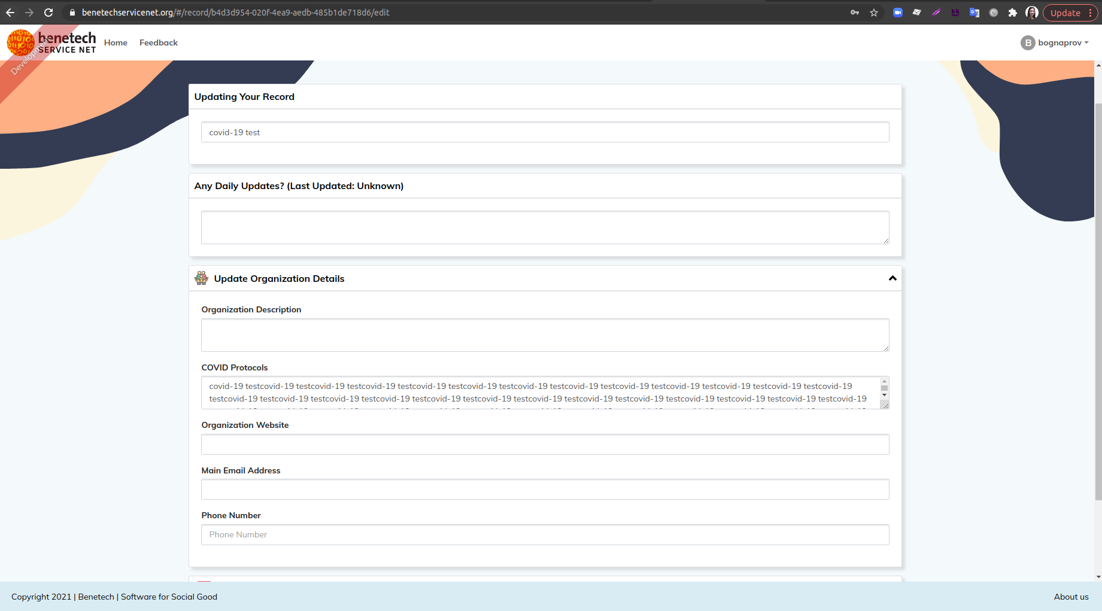The width and height of the screenshot is (1102, 611).
Task: Select Home in the navigation bar
Action: (116, 42)
